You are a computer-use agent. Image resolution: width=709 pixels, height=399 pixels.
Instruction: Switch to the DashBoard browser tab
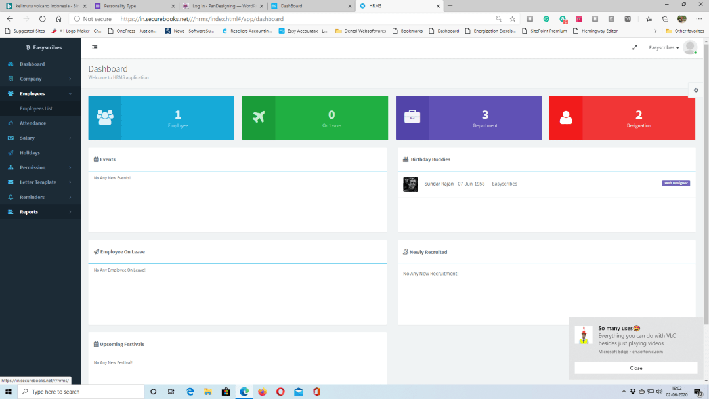tap(312, 6)
